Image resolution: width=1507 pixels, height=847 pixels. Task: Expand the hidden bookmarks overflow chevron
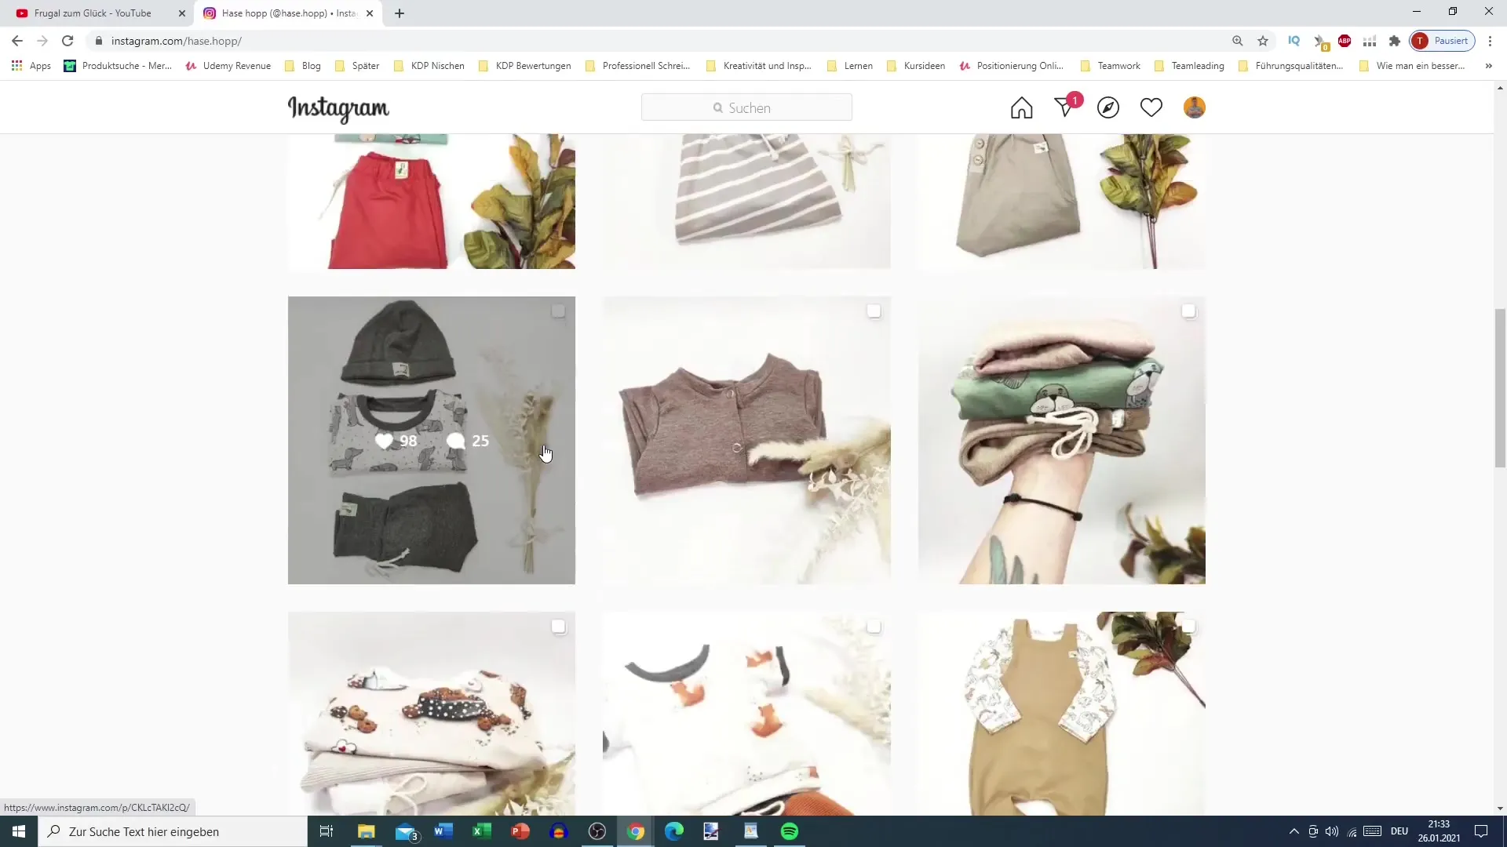pyautogui.click(x=1489, y=66)
